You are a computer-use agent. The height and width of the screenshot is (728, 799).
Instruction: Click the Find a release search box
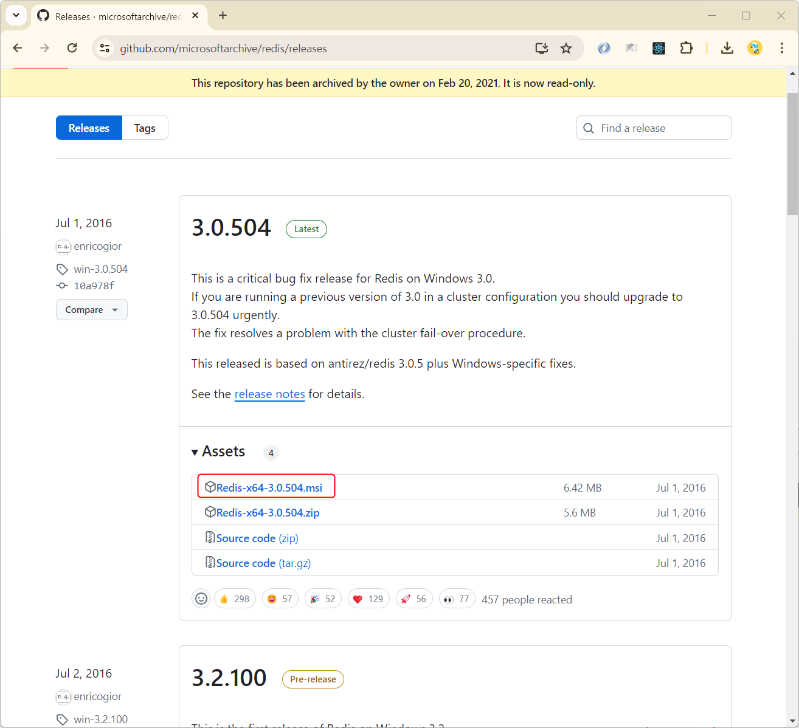click(x=654, y=128)
